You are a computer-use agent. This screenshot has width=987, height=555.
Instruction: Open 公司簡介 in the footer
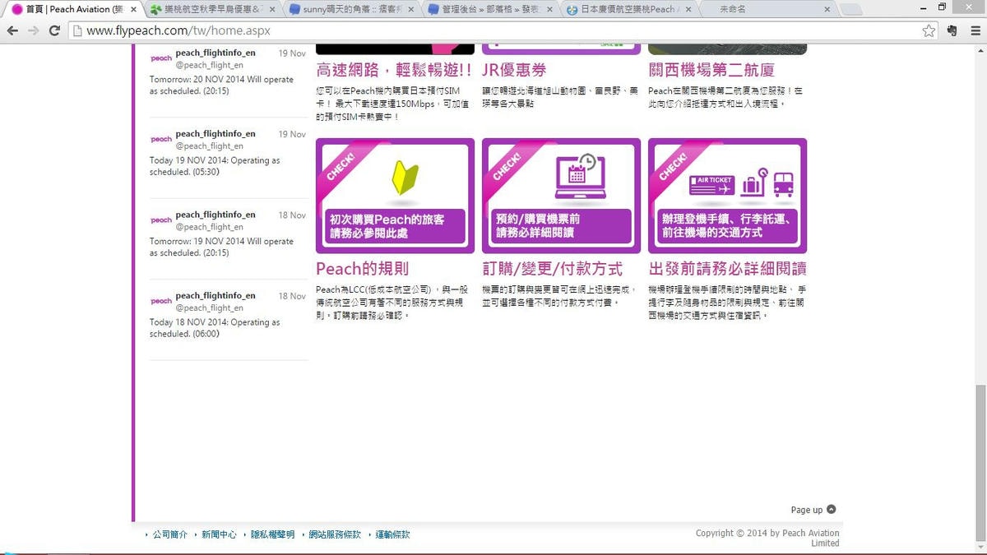point(169,534)
